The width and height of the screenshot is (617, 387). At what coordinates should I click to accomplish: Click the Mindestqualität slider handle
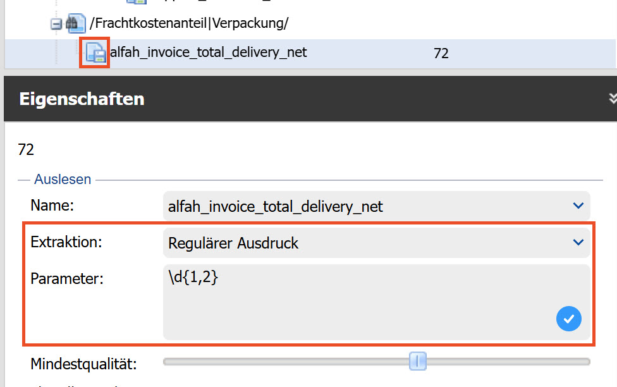click(417, 362)
